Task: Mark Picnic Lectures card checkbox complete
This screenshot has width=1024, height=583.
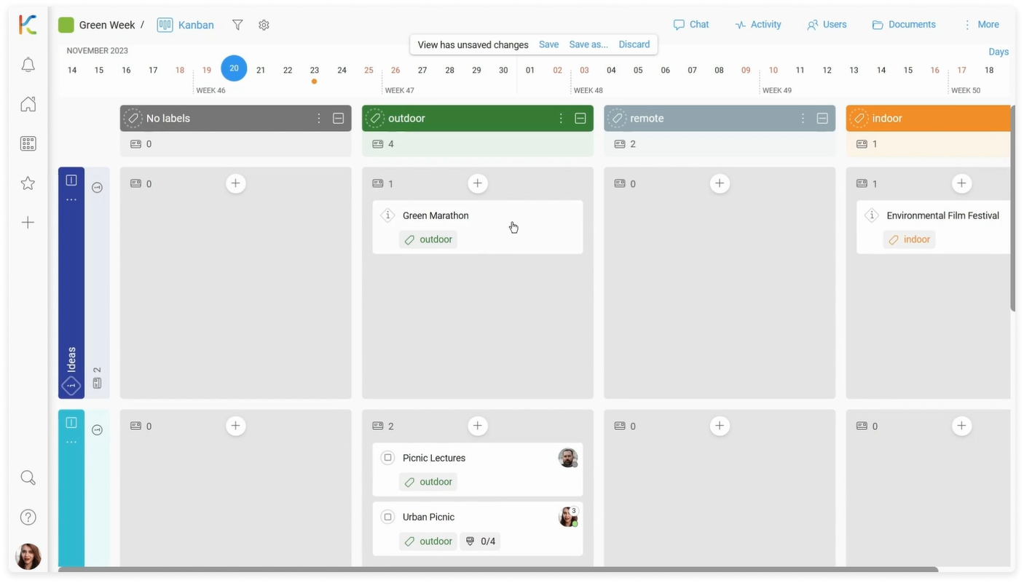Action: 387,458
